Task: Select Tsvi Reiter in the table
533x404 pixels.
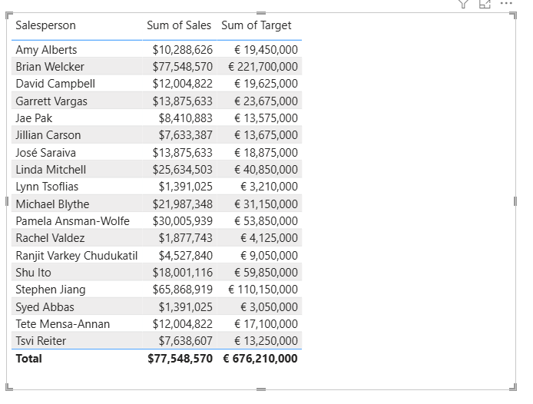Action: click(x=41, y=341)
